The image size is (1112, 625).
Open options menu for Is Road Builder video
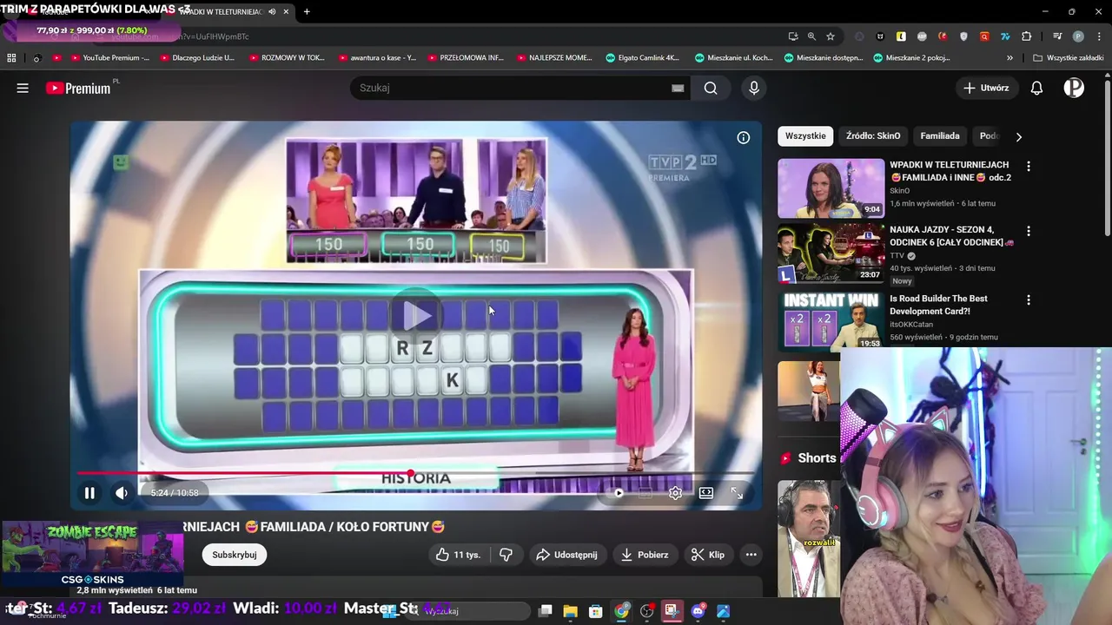click(x=1029, y=299)
